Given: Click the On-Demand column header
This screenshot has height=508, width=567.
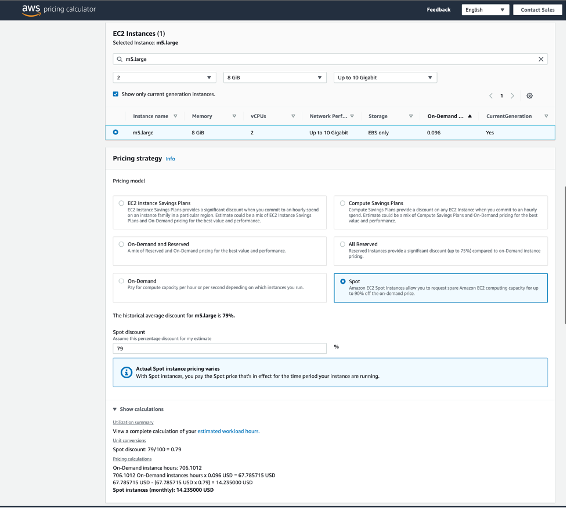Looking at the screenshot, I should pyautogui.click(x=445, y=116).
